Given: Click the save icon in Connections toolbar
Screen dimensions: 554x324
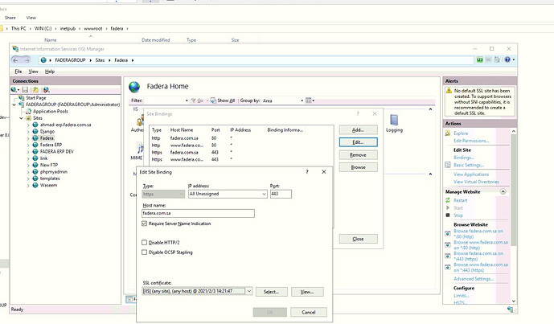Looking at the screenshot, I should (25, 90).
